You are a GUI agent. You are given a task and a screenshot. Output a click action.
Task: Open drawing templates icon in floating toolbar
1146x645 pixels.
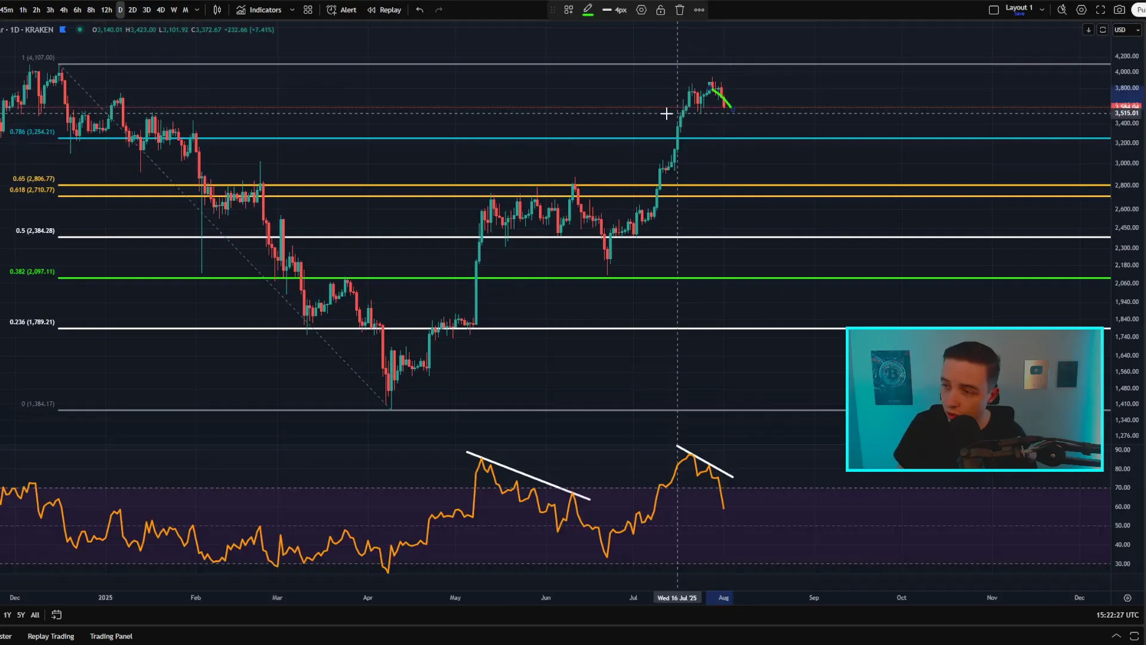point(569,10)
